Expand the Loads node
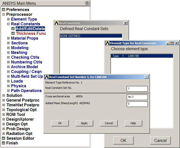 pos(8,81)
